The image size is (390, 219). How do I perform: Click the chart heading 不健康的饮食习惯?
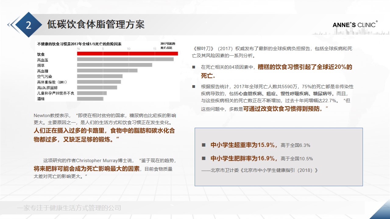pos(79,44)
